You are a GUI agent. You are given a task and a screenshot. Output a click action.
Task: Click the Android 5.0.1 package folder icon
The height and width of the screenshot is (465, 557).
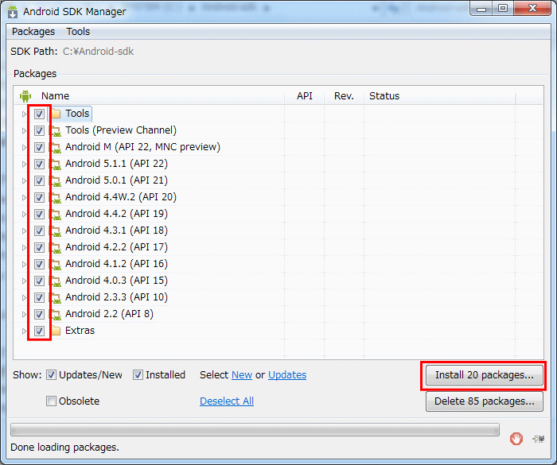[x=56, y=180]
